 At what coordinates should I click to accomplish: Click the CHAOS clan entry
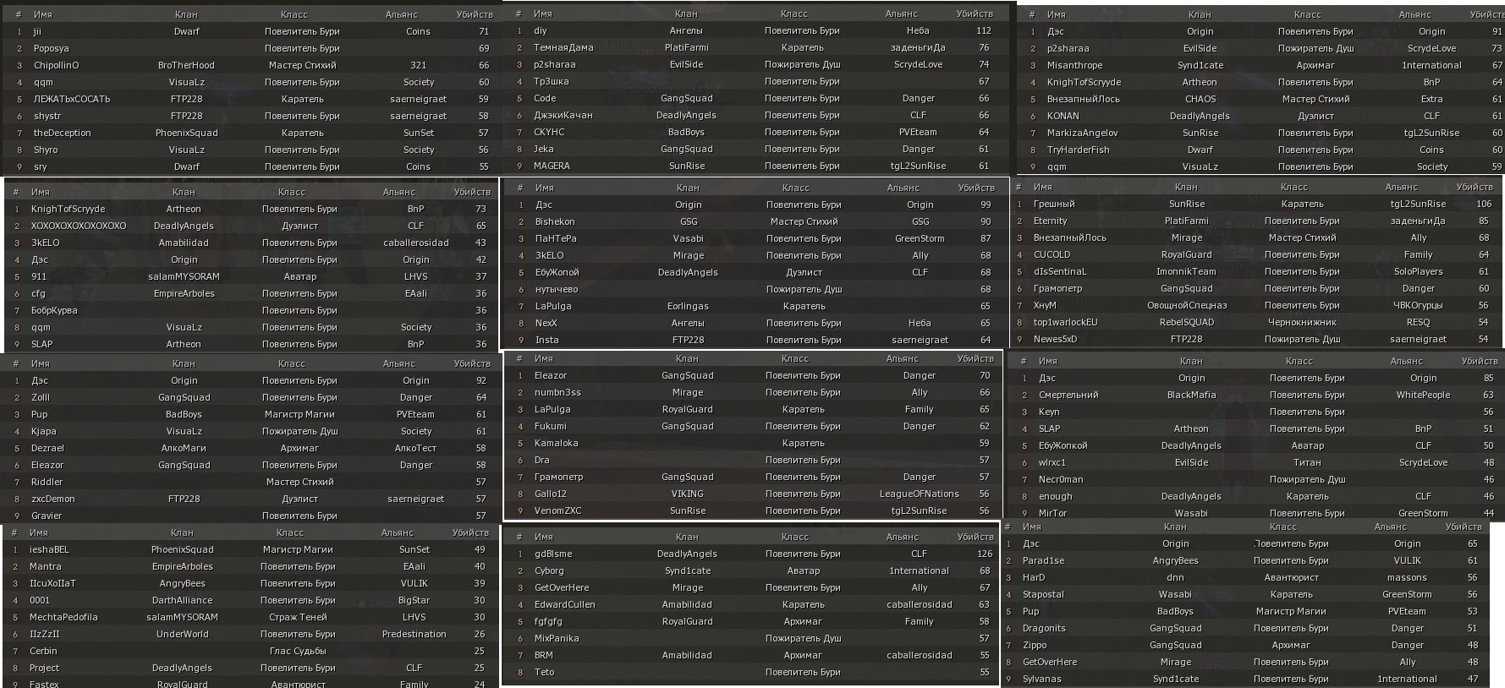point(1200,99)
